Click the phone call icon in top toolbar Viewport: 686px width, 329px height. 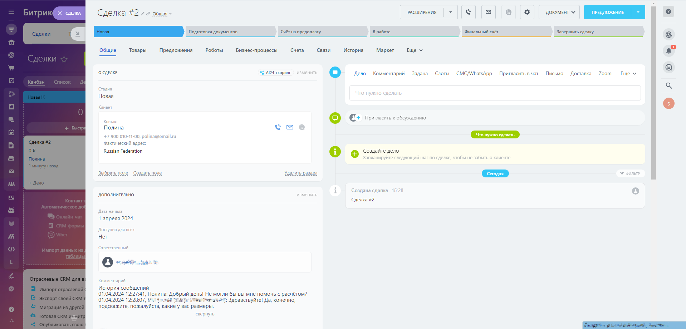[x=468, y=12]
